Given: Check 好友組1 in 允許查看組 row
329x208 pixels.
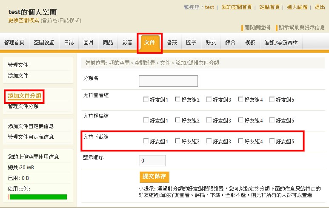Looking at the screenshot, I should 146,100.
